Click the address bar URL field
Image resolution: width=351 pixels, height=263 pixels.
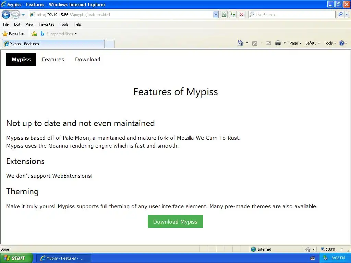(121, 15)
